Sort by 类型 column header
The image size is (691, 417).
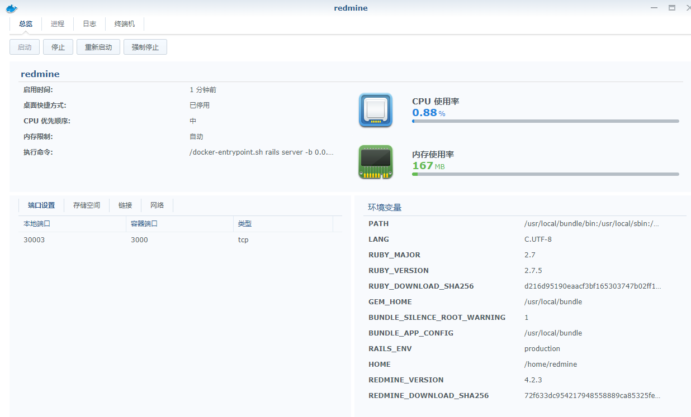pos(283,224)
